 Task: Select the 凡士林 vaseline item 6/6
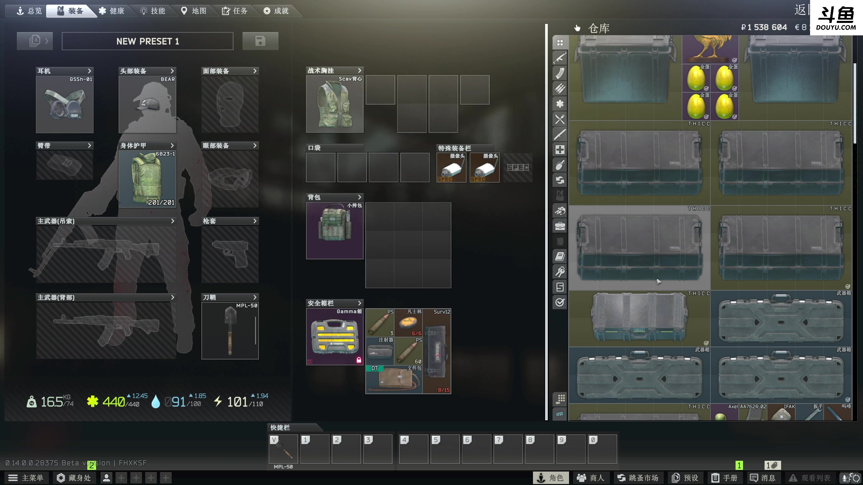(x=408, y=323)
